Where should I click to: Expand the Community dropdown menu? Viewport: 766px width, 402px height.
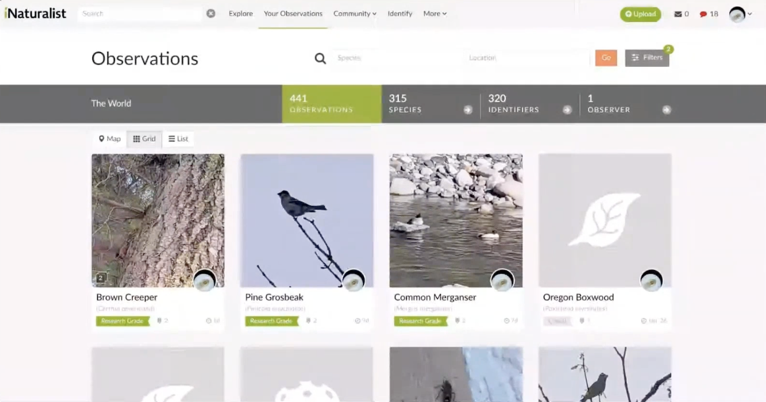pos(355,13)
